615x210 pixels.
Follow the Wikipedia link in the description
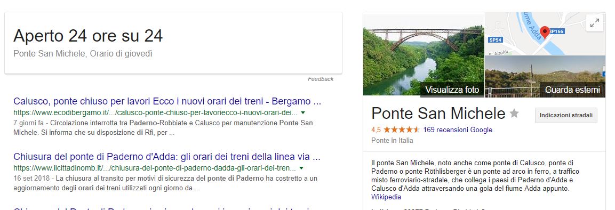[386, 196]
